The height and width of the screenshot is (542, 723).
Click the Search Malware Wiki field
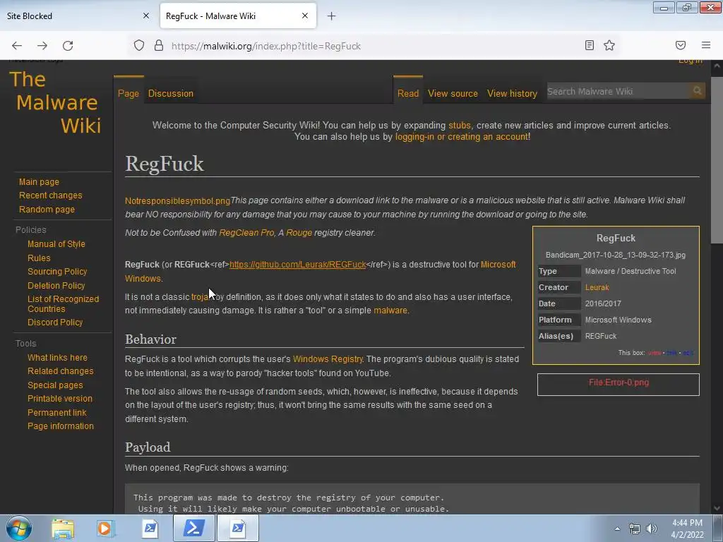618,91
